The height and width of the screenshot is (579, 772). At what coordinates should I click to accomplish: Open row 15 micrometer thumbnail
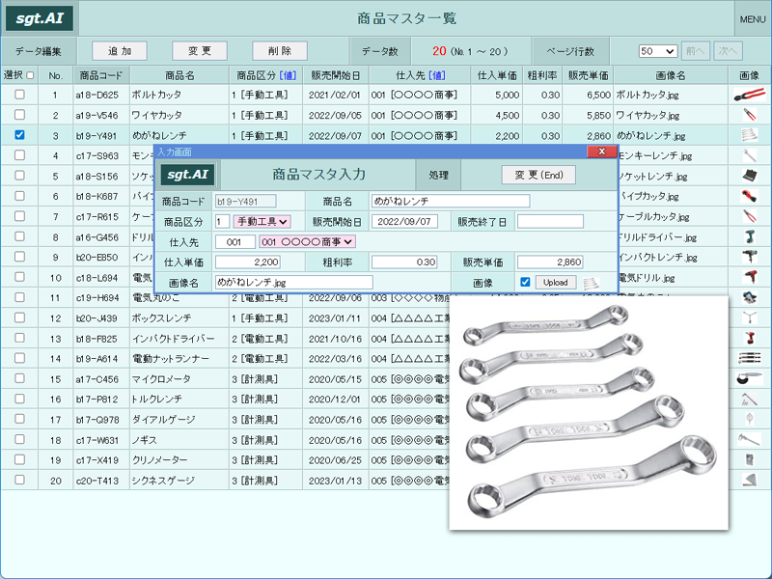[749, 378]
